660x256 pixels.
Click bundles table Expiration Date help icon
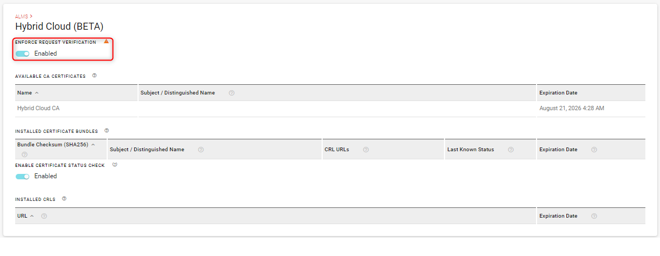point(594,150)
